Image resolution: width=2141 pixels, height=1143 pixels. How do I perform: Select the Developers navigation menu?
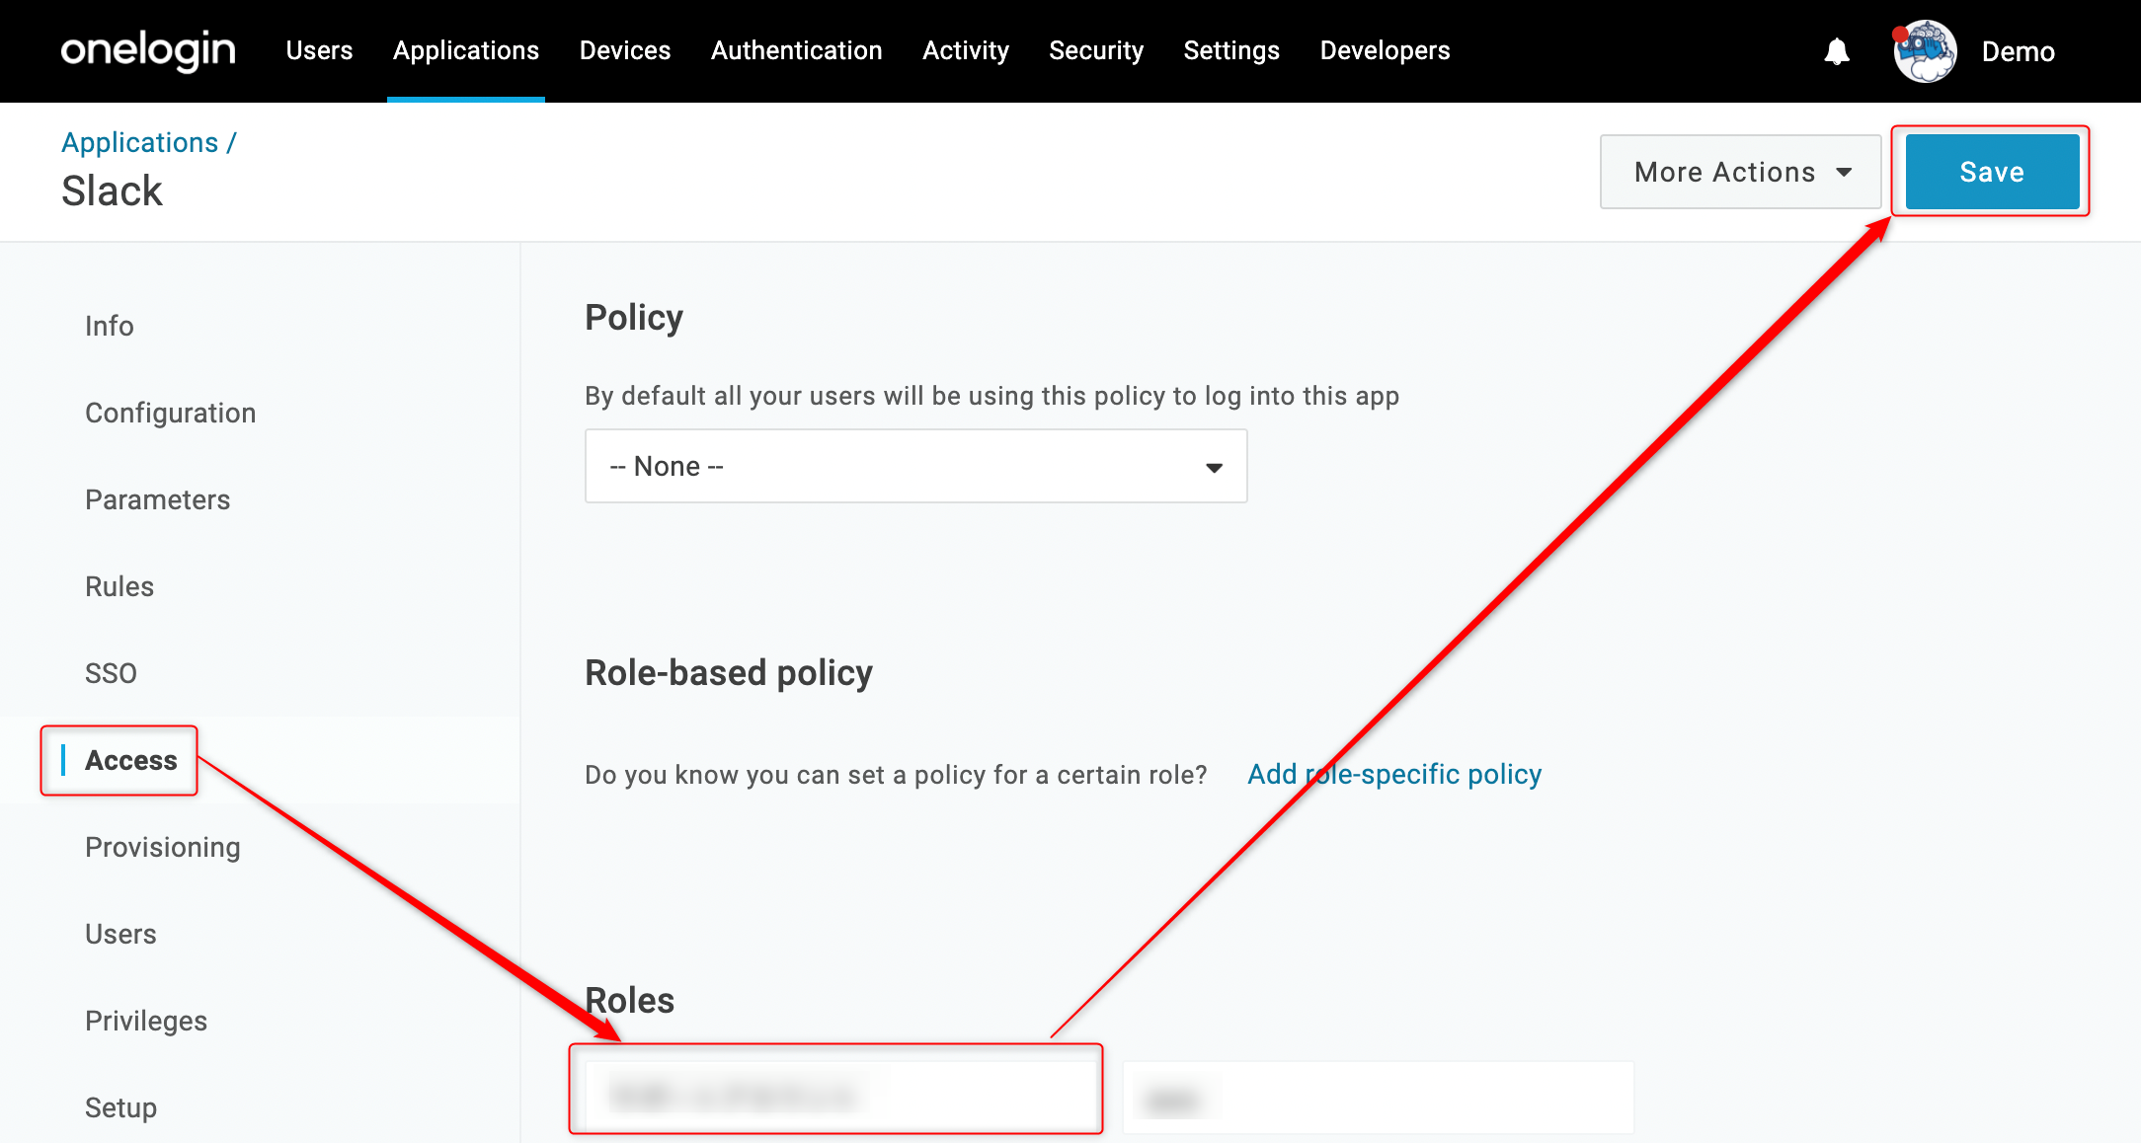tap(1385, 50)
